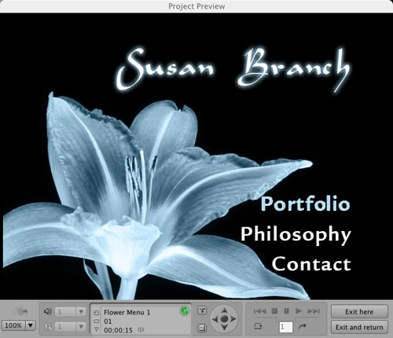This screenshot has height=338, width=393.
Task: Click the Previous Chapter playback button
Action: tap(259, 311)
